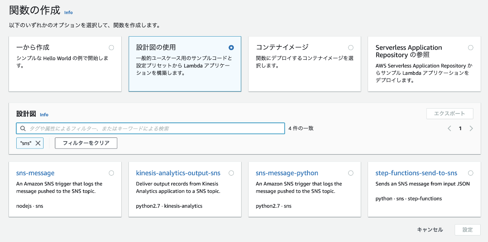
Task: Open Info link next to 設計図
Action: 44,115
